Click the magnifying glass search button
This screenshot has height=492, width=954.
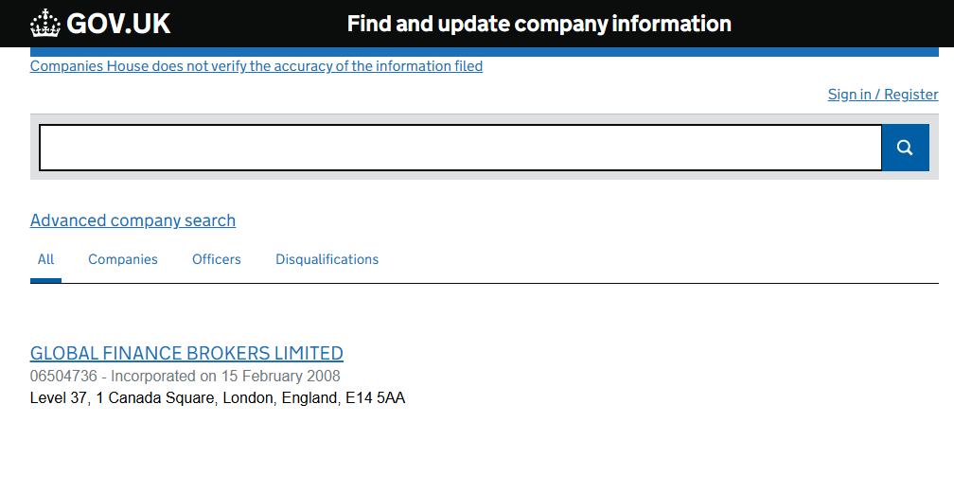coord(906,148)
